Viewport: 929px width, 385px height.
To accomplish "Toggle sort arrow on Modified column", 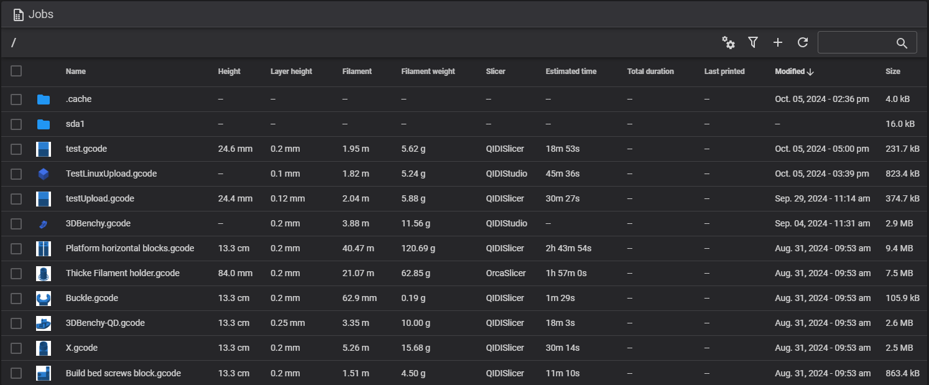I will [810, 72].
